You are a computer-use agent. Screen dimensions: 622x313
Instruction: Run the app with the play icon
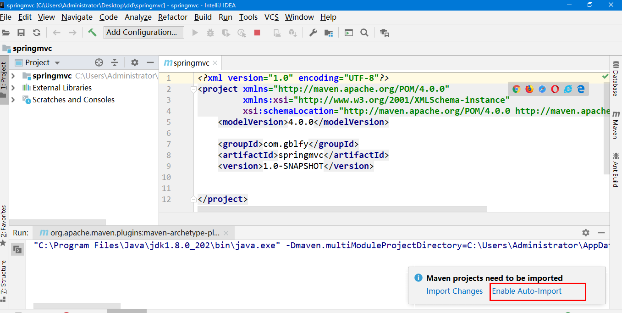(195, 33)
